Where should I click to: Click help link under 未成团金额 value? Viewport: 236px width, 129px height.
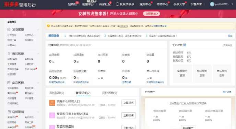(81, 82)
